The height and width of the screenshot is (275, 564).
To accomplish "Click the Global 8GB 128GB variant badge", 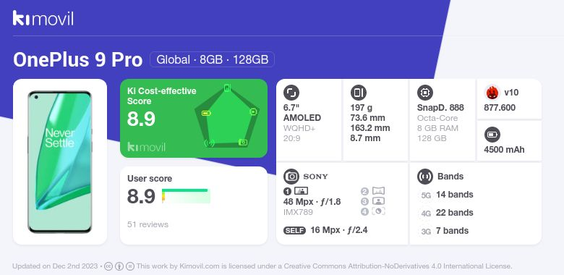I will (x=212, y=59).
